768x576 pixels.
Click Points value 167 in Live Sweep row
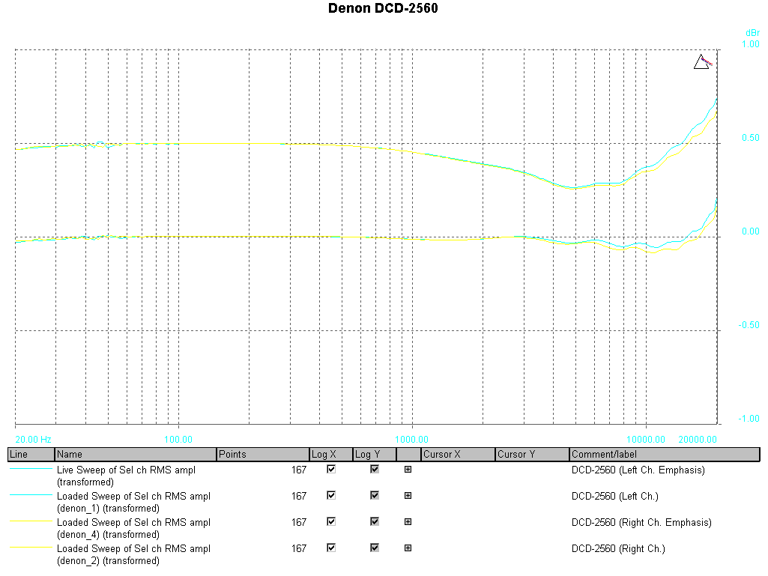[299, 470]
